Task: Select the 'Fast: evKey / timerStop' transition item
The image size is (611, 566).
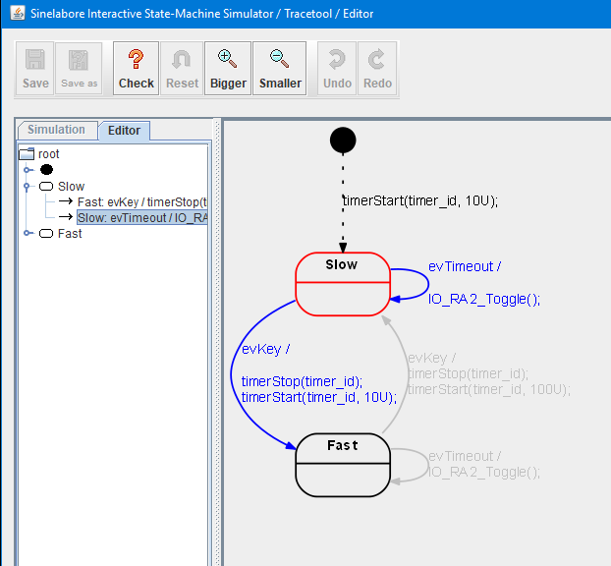Action: [142, 202]
